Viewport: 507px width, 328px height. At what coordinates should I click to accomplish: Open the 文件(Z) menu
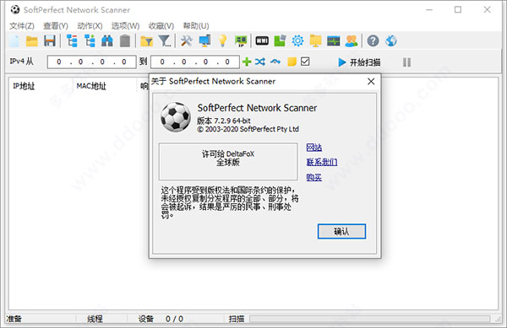(22, 26)
